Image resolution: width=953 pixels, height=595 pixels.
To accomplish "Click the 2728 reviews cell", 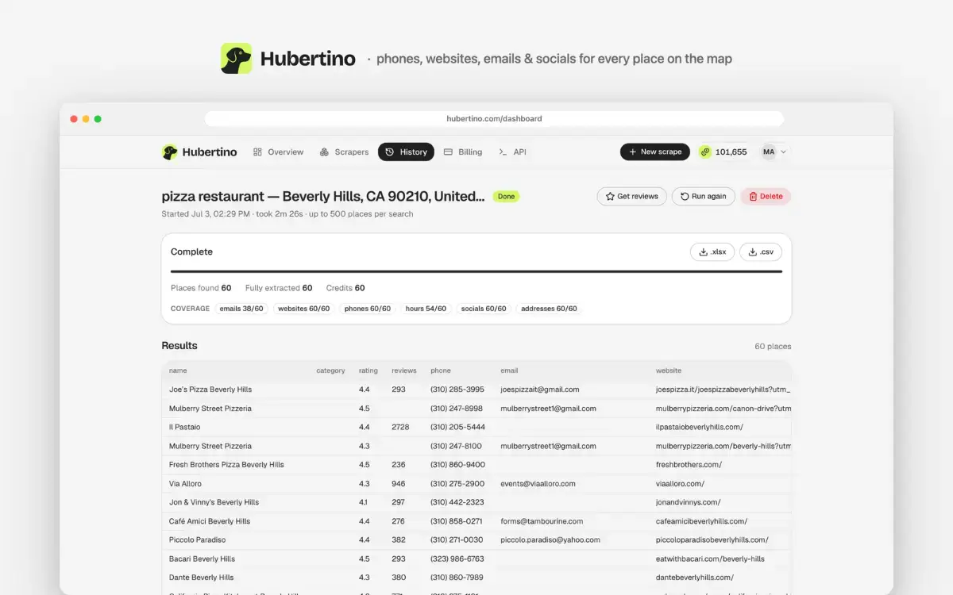I will tap(400, 427).
